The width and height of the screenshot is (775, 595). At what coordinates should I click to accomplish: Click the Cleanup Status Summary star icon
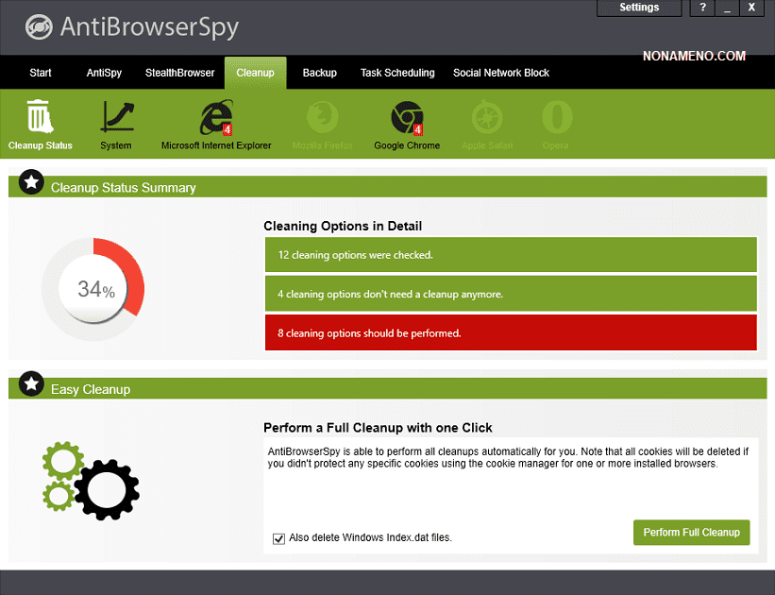click(31, 182)
